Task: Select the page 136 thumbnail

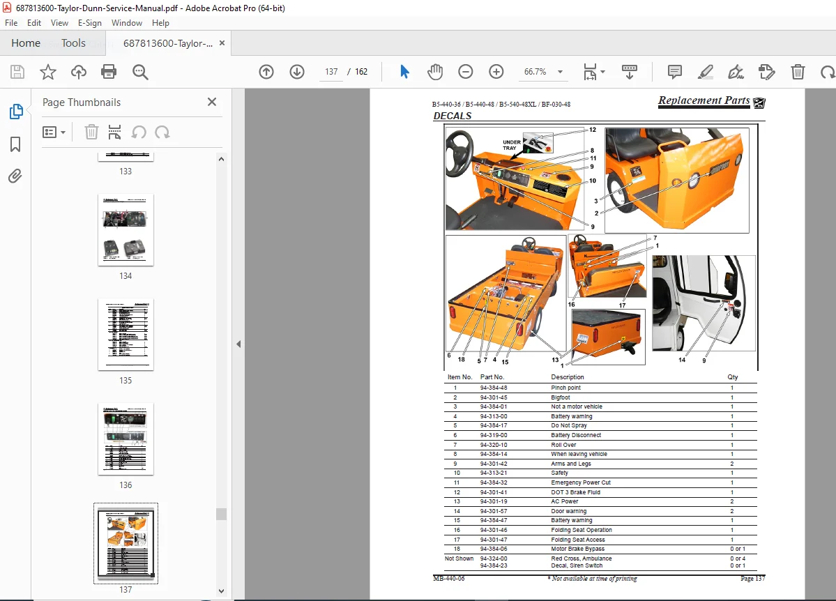Action: (x=126, y=439)
